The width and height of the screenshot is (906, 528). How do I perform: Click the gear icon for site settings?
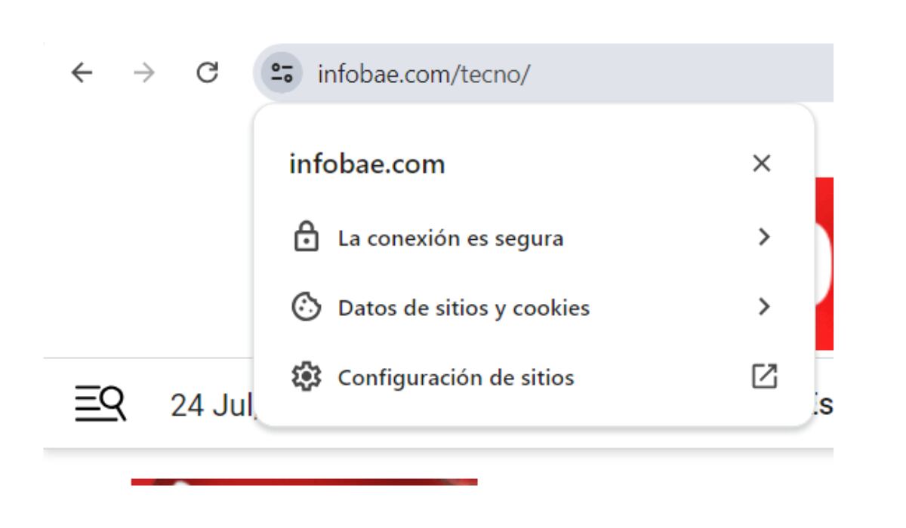(302, 376)
